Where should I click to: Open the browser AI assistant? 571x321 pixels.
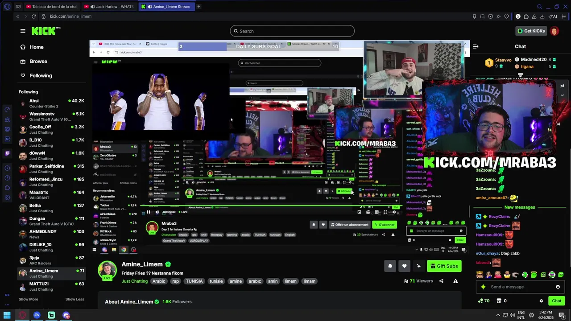pos(554,16)
